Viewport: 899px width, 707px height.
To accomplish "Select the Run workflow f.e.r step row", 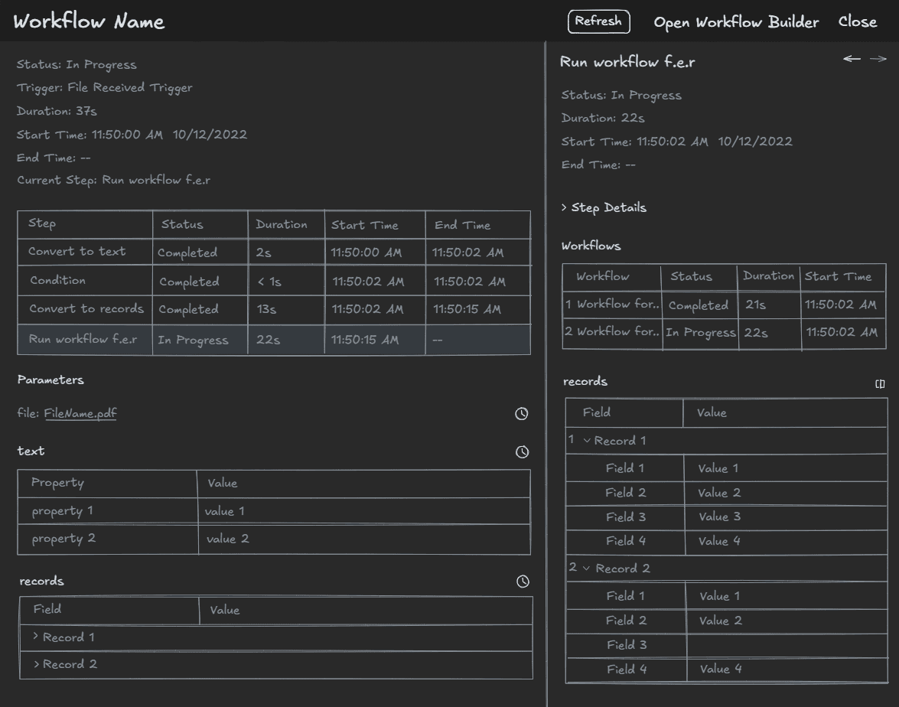I will (84, 339).
